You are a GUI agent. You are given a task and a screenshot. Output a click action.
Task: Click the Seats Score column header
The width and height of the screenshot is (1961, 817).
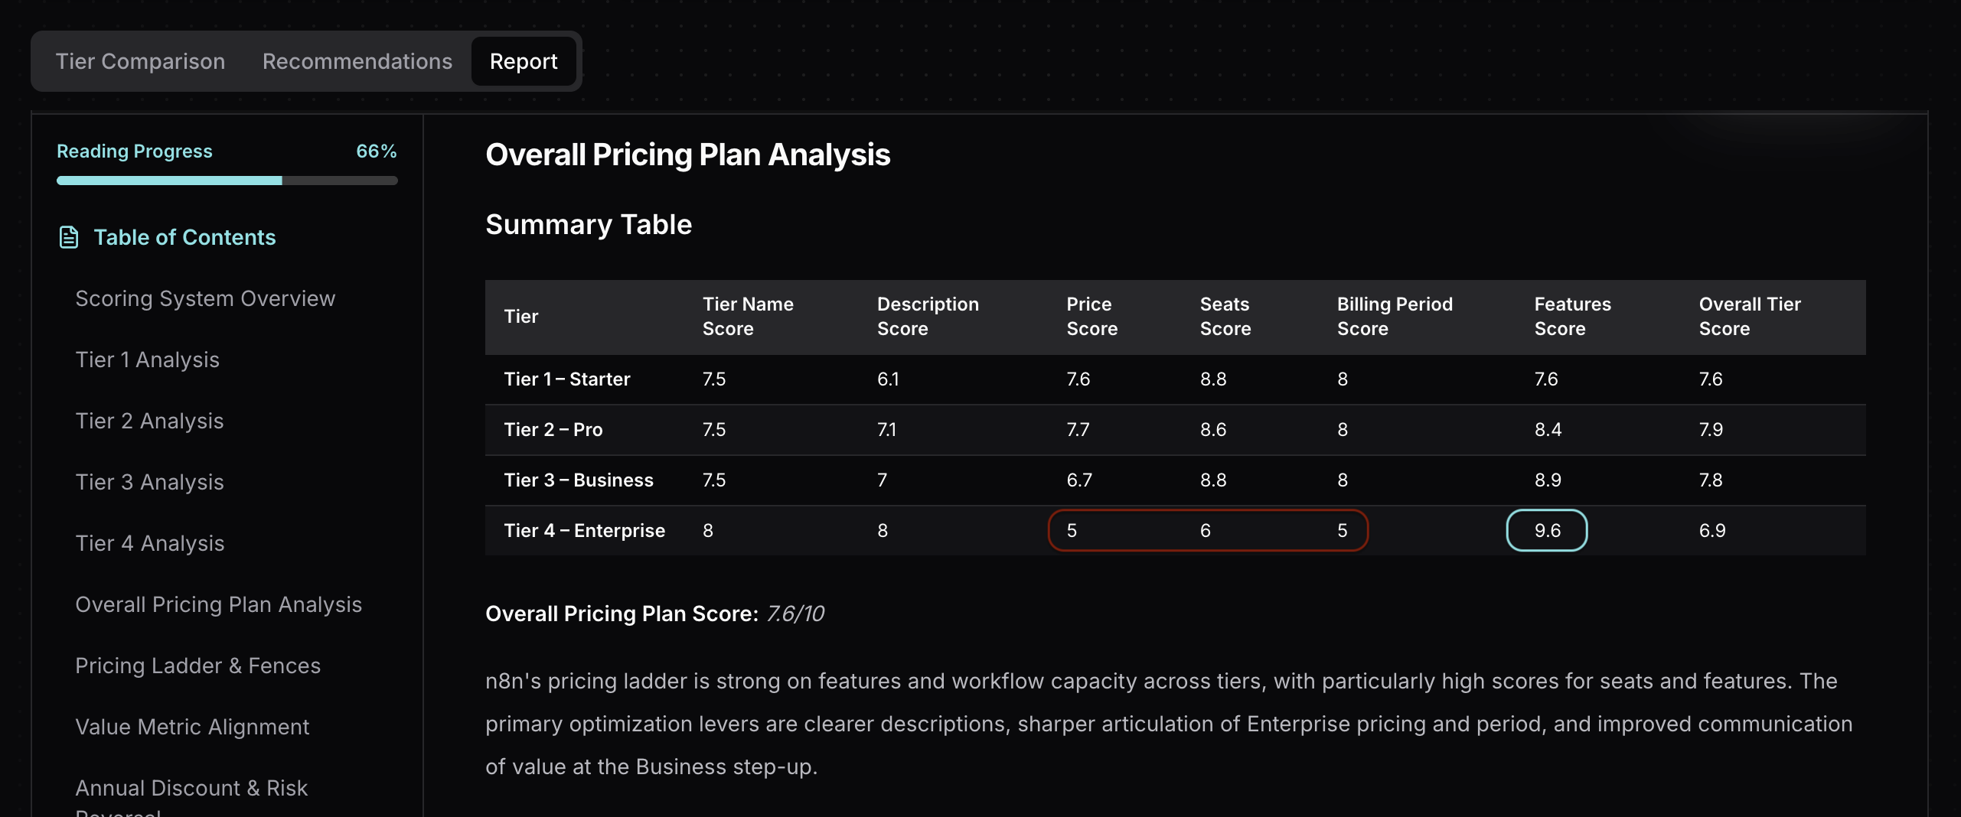[1225, 316]
